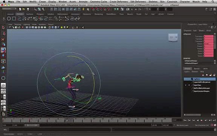Switch to single perspective view layout
This screenshot has height=136, width=217.
pyautogui.click(x=3, y=85)
